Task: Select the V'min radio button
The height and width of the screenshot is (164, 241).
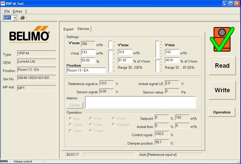Action: tap(91, 119)
